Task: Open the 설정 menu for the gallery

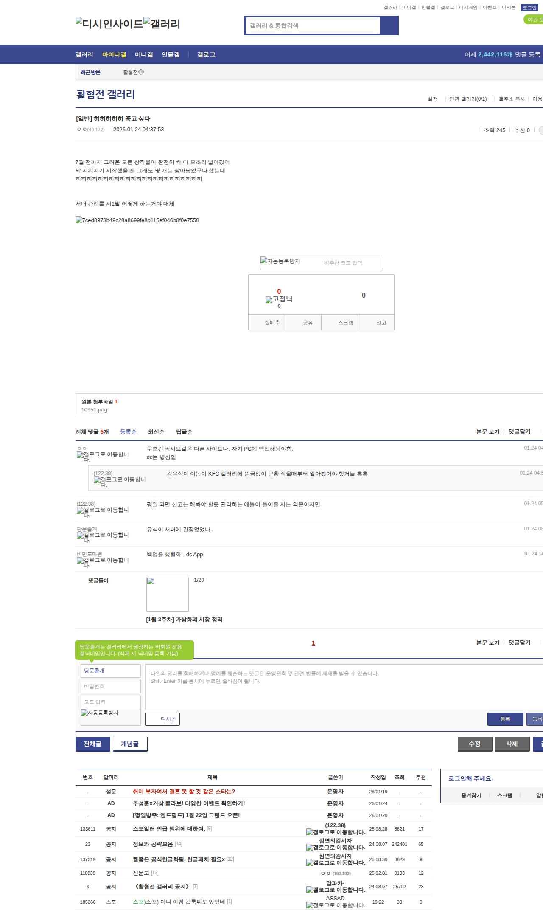Action: coord(432,99)
